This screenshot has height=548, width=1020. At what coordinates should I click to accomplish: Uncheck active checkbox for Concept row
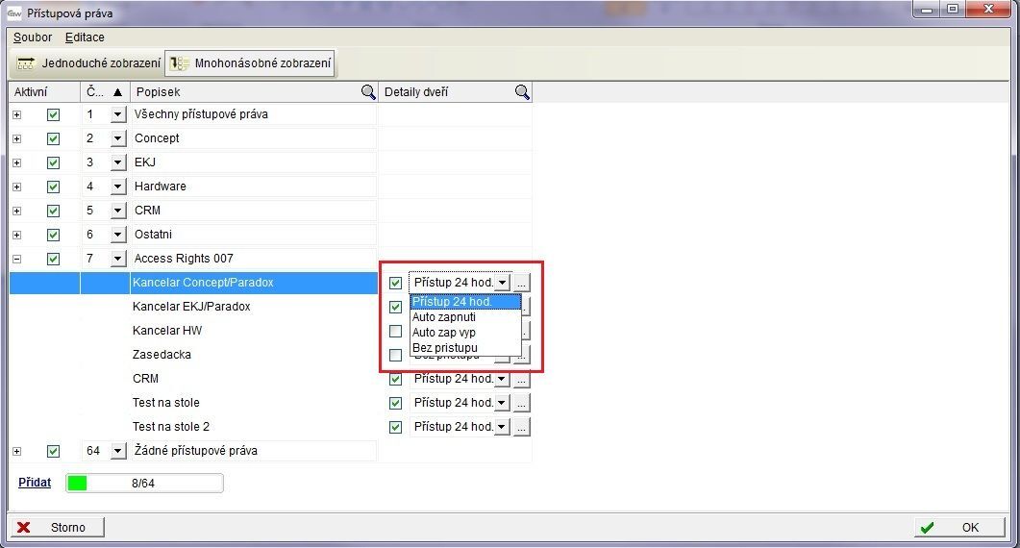[x=53, y=138]
